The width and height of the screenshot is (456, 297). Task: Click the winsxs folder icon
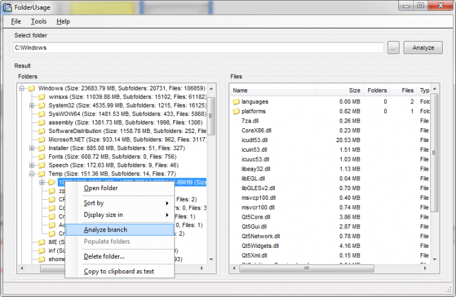click(42, 97)
